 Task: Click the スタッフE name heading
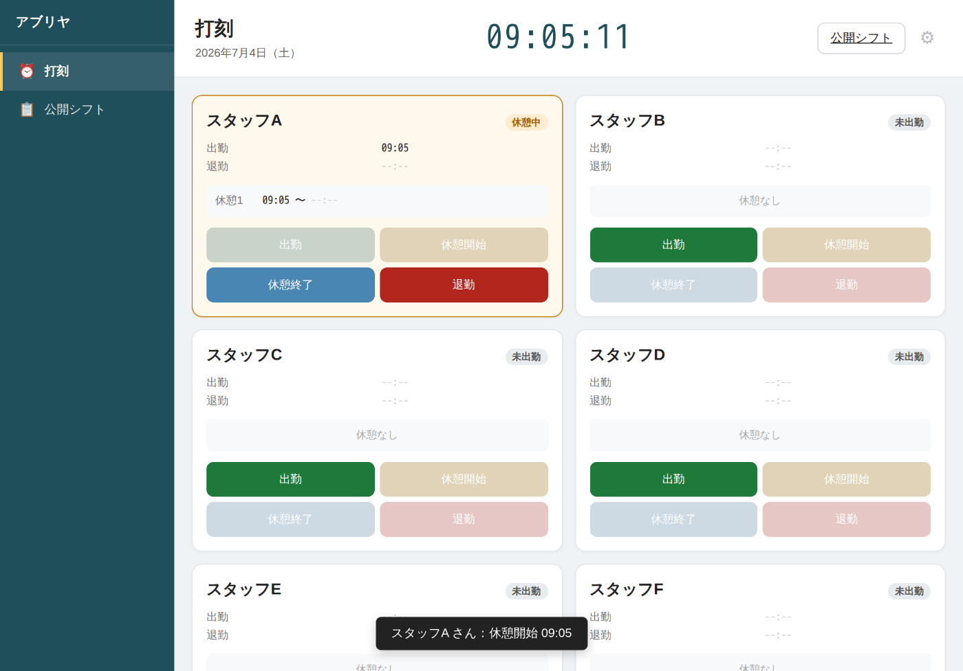[244, 590]
